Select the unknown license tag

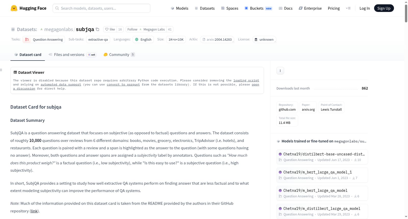pos(264,39)
